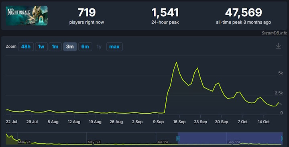The height and width of the screenshot is (147, 289).
Task: Click the Mar '24 navigator label
Action: coord(24,142)
